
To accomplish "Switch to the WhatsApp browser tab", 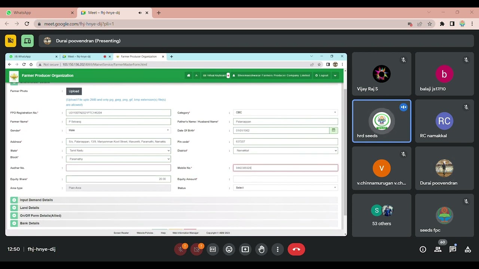I will (40, 13).
